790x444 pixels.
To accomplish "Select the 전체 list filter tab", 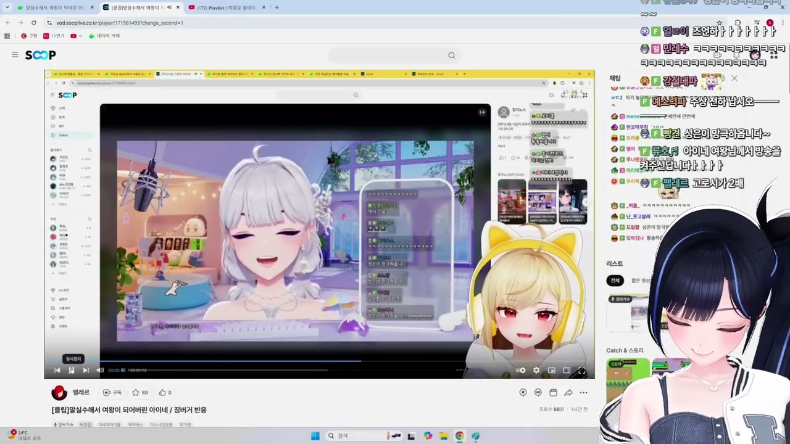I will point(615,281).
